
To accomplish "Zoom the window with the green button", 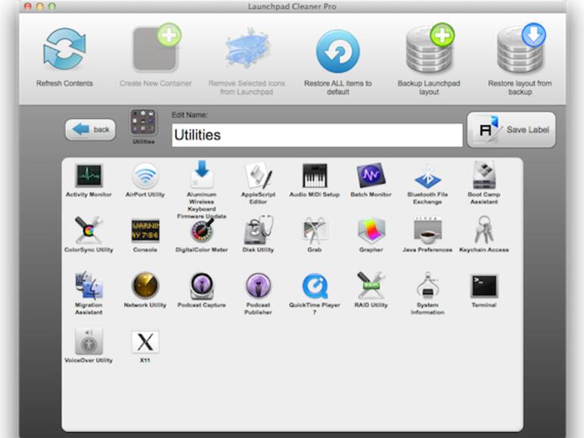I will click(52, 6).
